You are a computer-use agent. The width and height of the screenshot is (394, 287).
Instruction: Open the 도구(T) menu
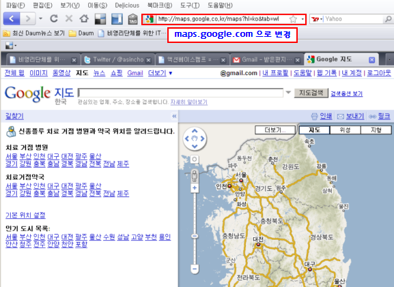pyautogui.click(x=190, y=5)
